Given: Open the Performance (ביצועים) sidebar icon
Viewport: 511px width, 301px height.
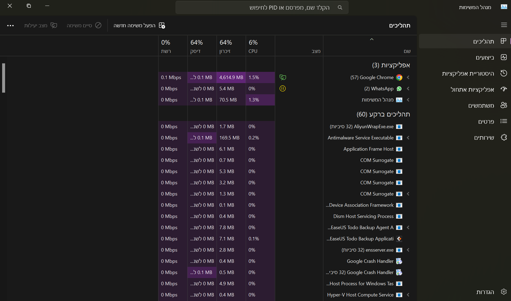Looking at the screenshot, I should (504, 57).
